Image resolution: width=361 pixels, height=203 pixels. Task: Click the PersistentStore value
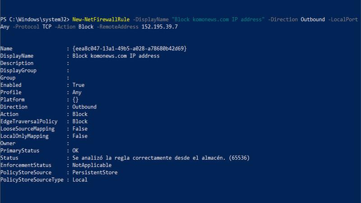(95, 172)
